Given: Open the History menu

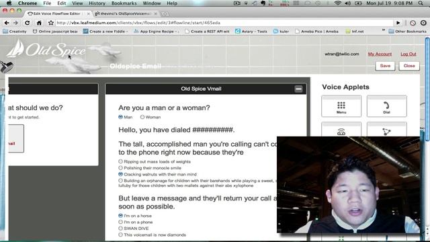Looking at the screenshot, I should point(97,3).
